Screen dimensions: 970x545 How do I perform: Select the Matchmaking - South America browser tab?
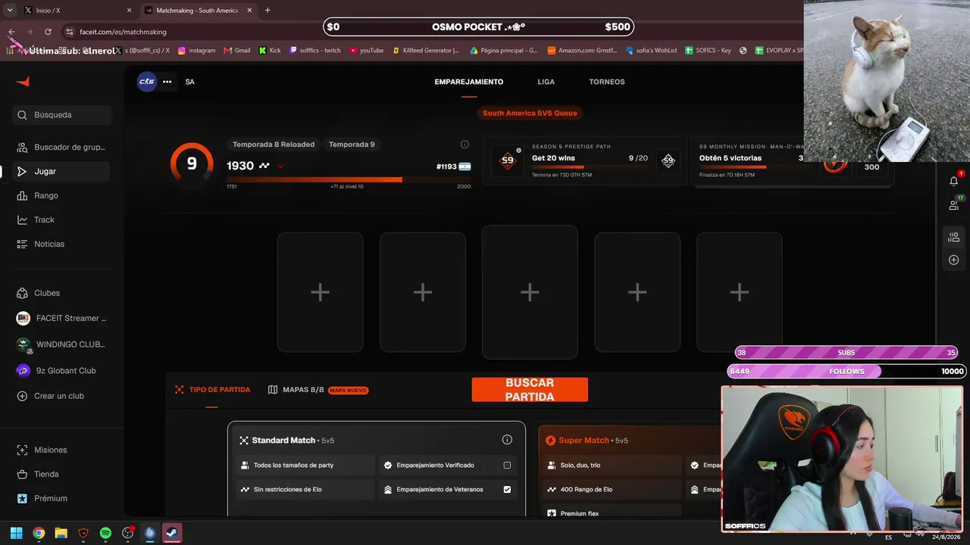point(197,11)
